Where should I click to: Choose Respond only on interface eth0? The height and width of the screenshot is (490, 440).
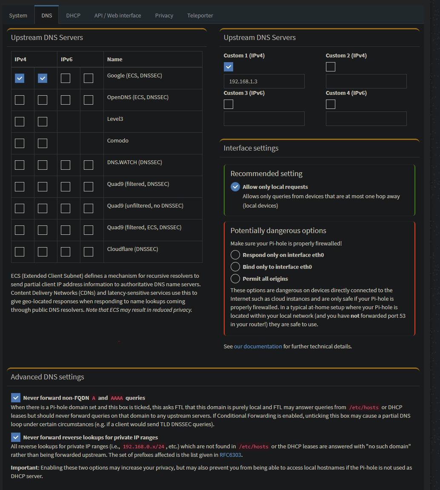pos(235,255)
